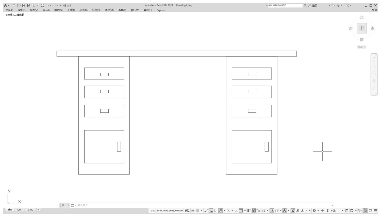
Task: Expand the AutoCAD application menu button
Action: (6, 6)
